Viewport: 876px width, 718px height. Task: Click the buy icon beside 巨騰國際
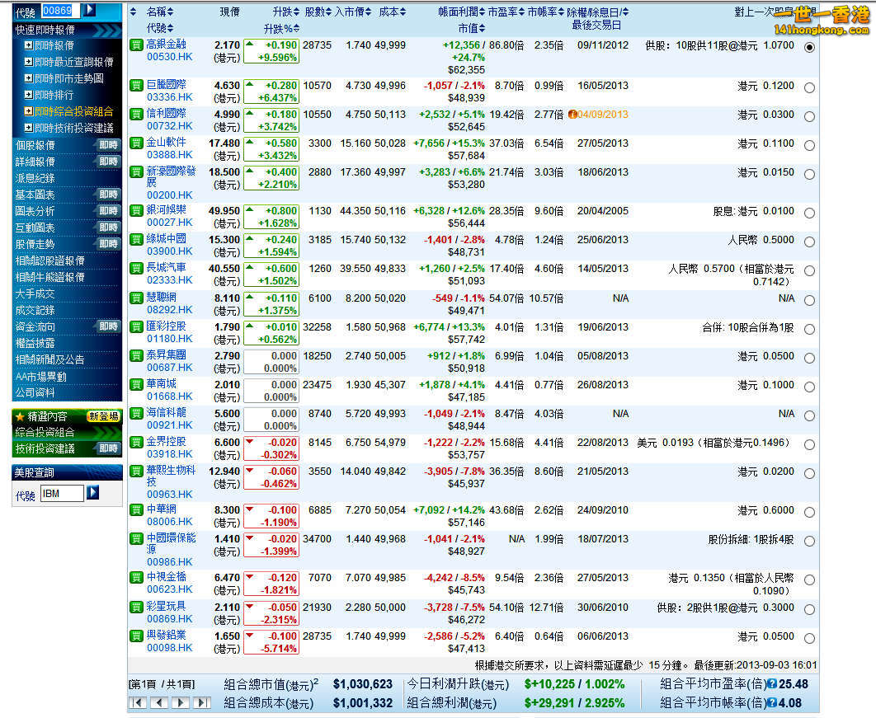[x=136, y=85]
